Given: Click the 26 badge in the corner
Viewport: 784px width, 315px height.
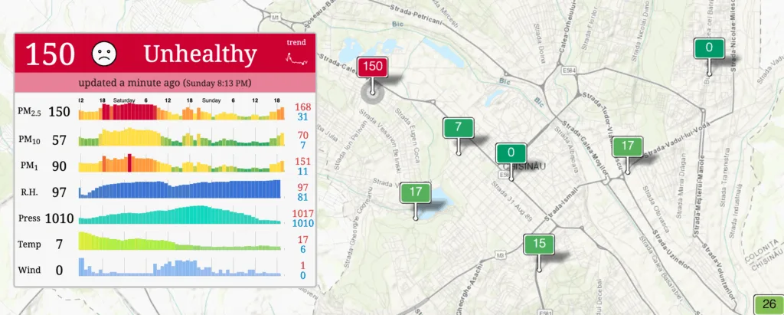Looking at the screenshot, I should 769,304.
